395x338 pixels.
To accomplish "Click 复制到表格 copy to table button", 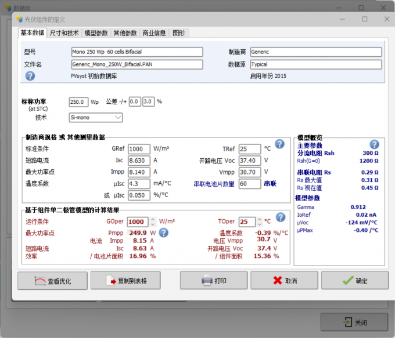I will [x=125, y=281].
